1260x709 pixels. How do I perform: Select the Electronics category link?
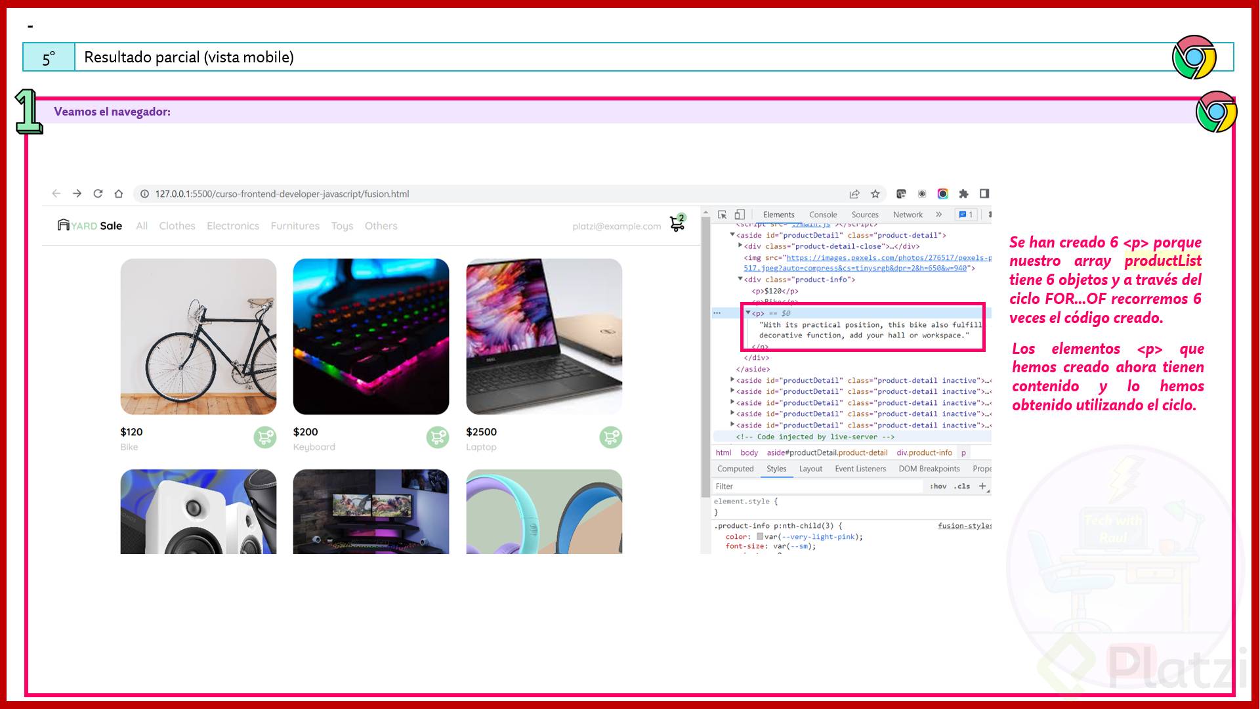pyautogui.click(x=233, y=226)
